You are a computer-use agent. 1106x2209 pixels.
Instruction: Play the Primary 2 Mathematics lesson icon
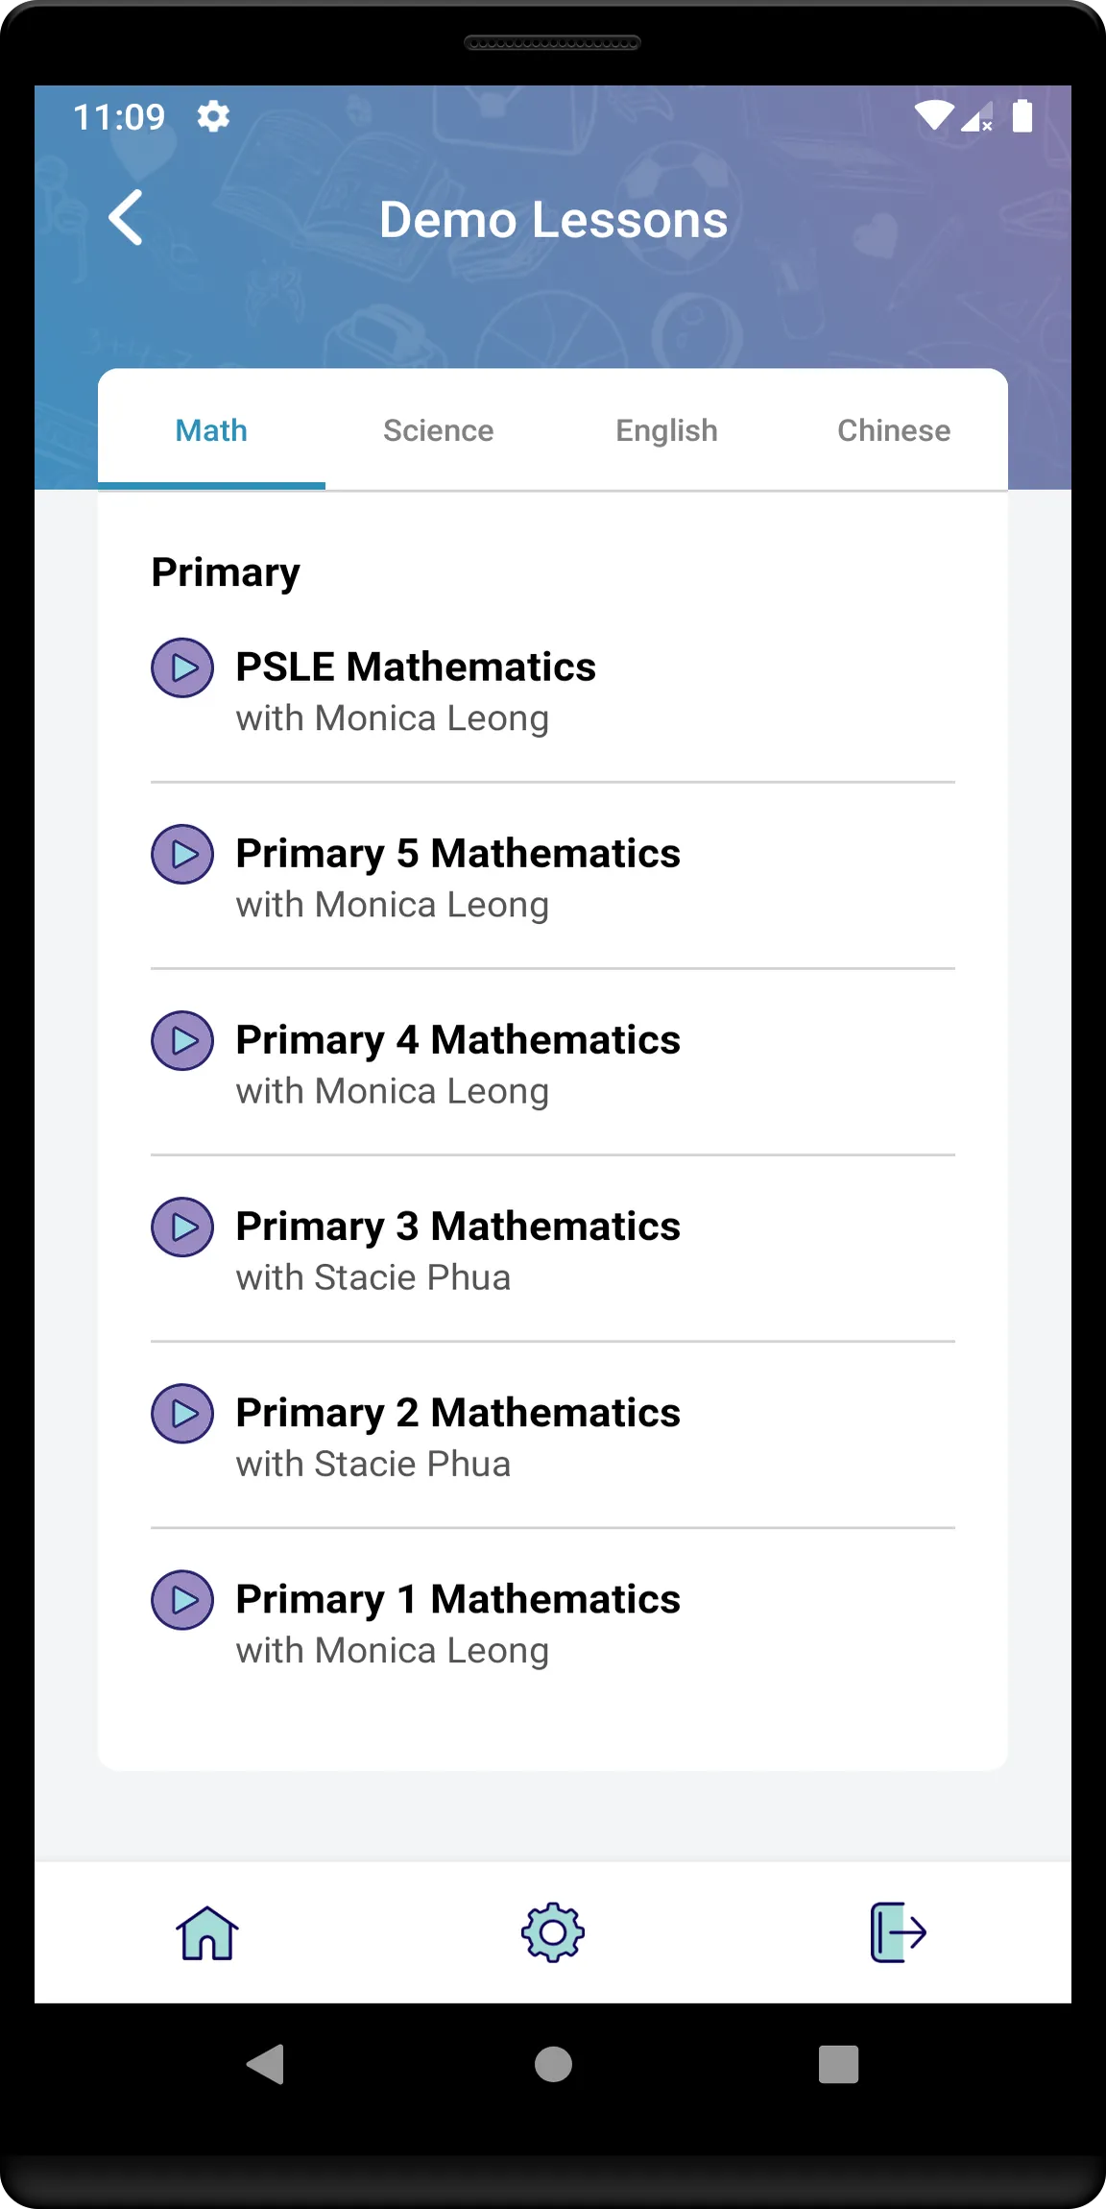point(182,1413)
